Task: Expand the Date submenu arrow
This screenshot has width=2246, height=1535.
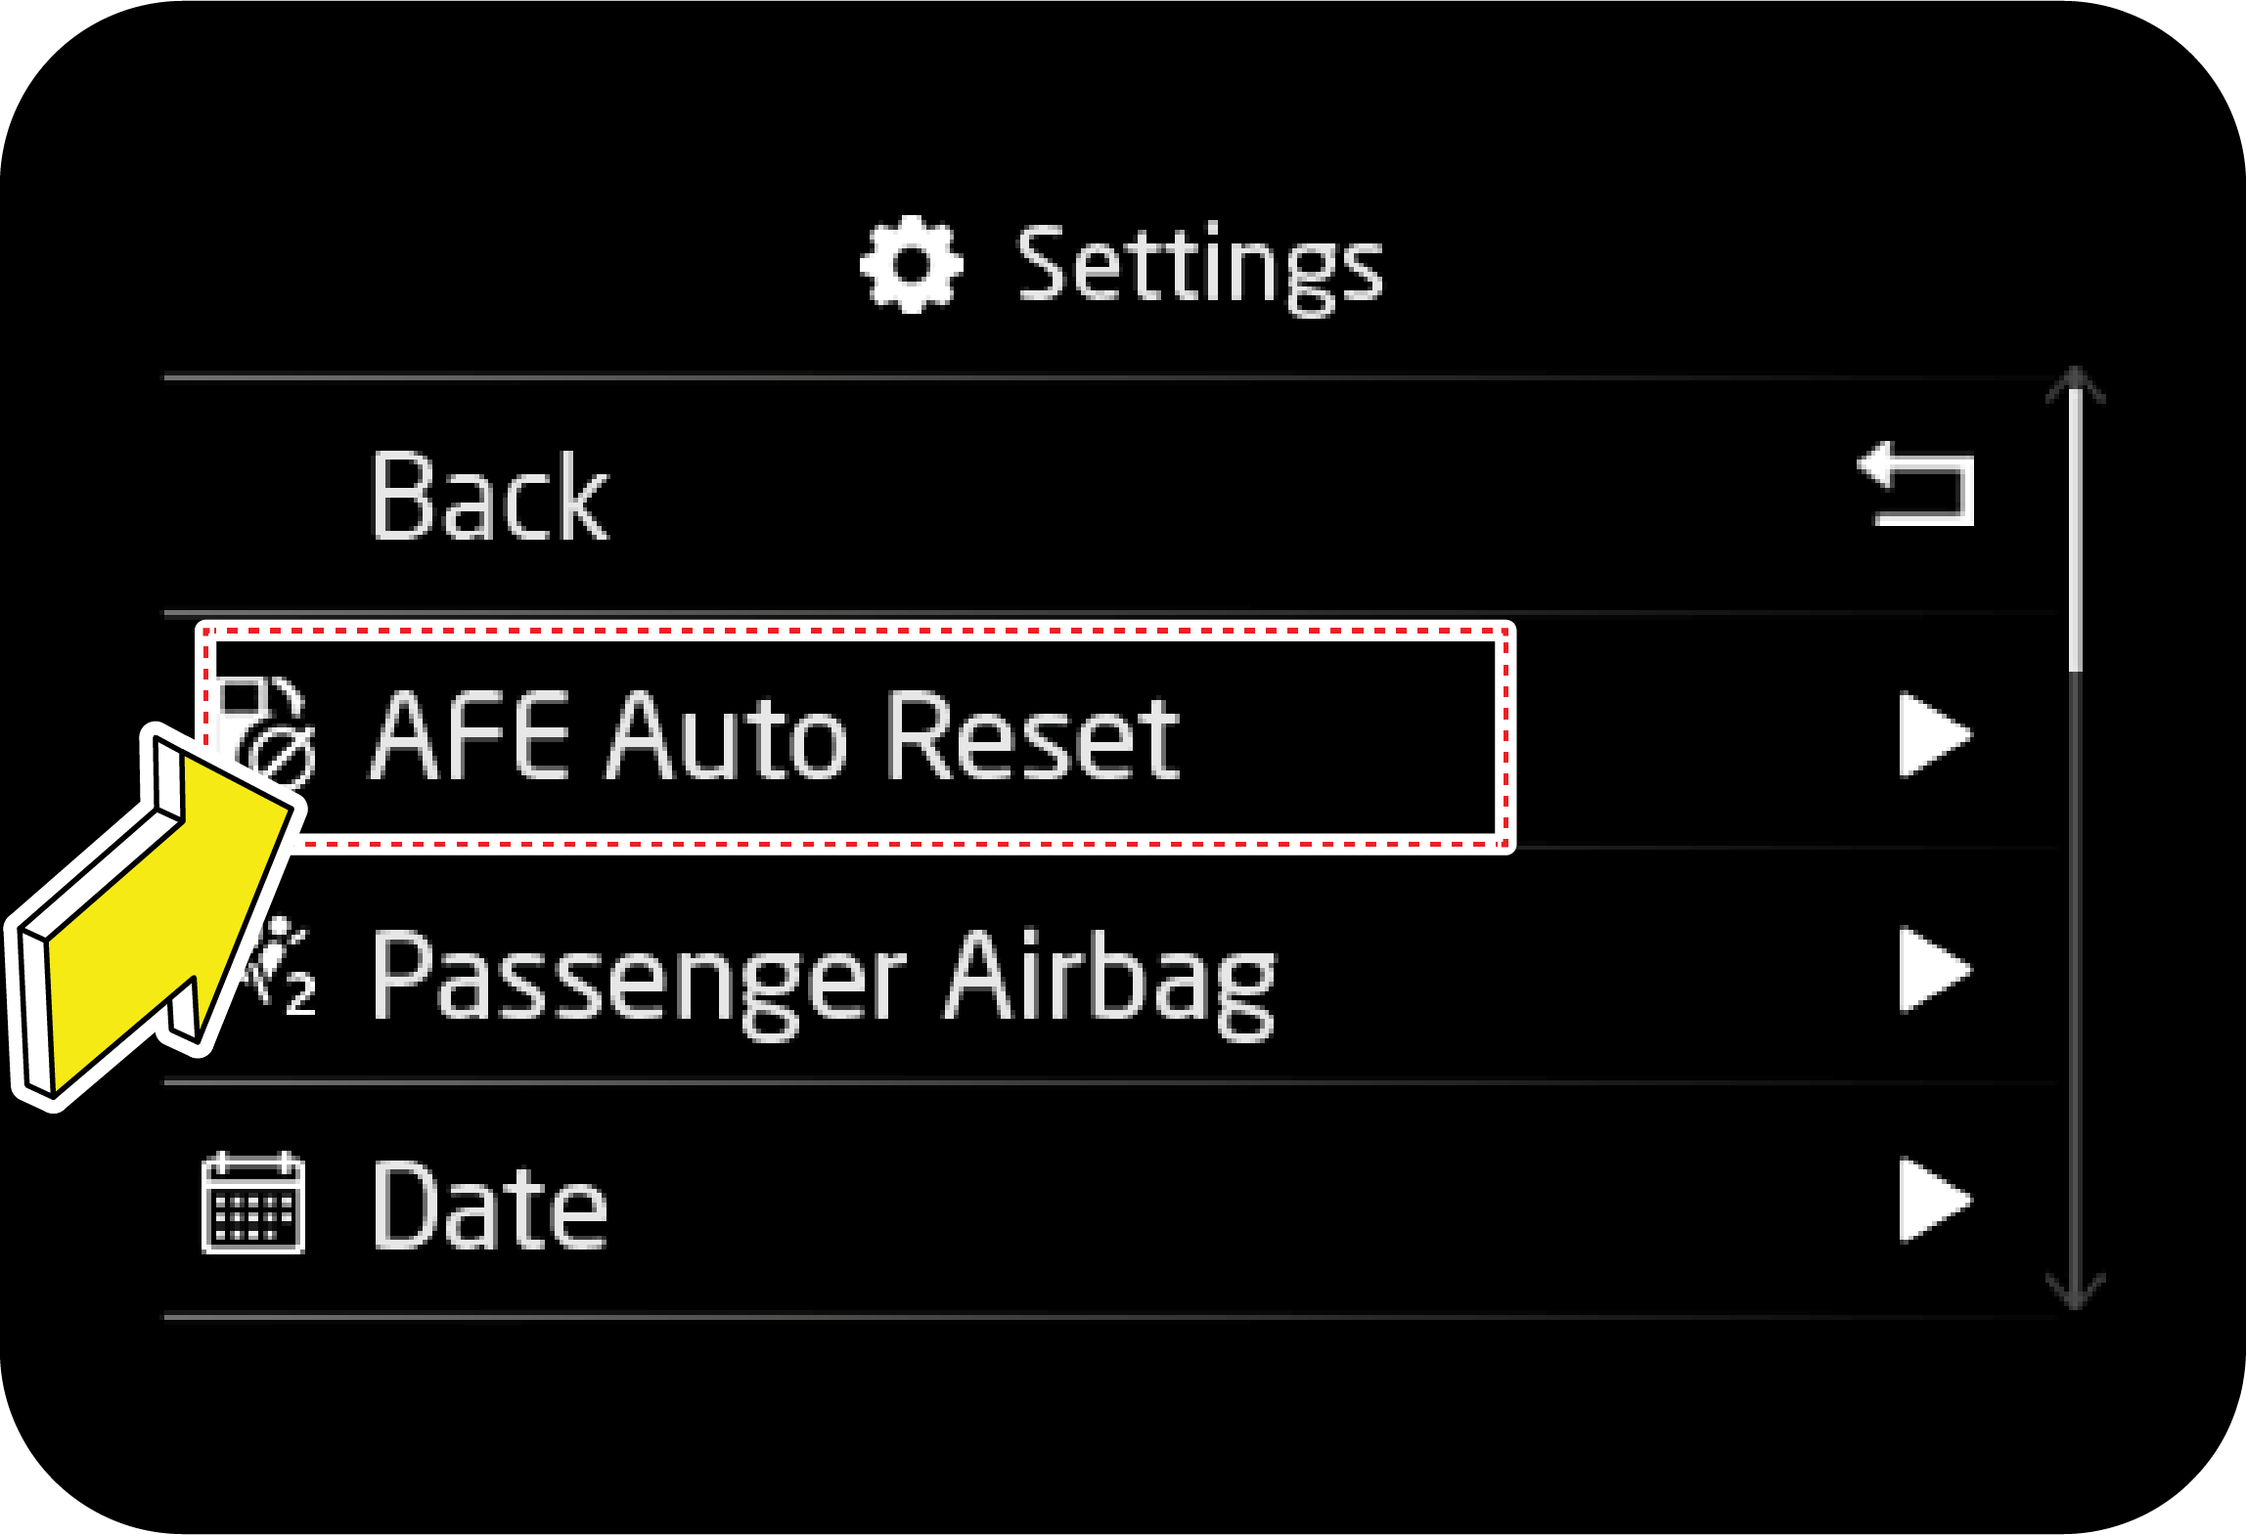Action: click(1933, 1201)
